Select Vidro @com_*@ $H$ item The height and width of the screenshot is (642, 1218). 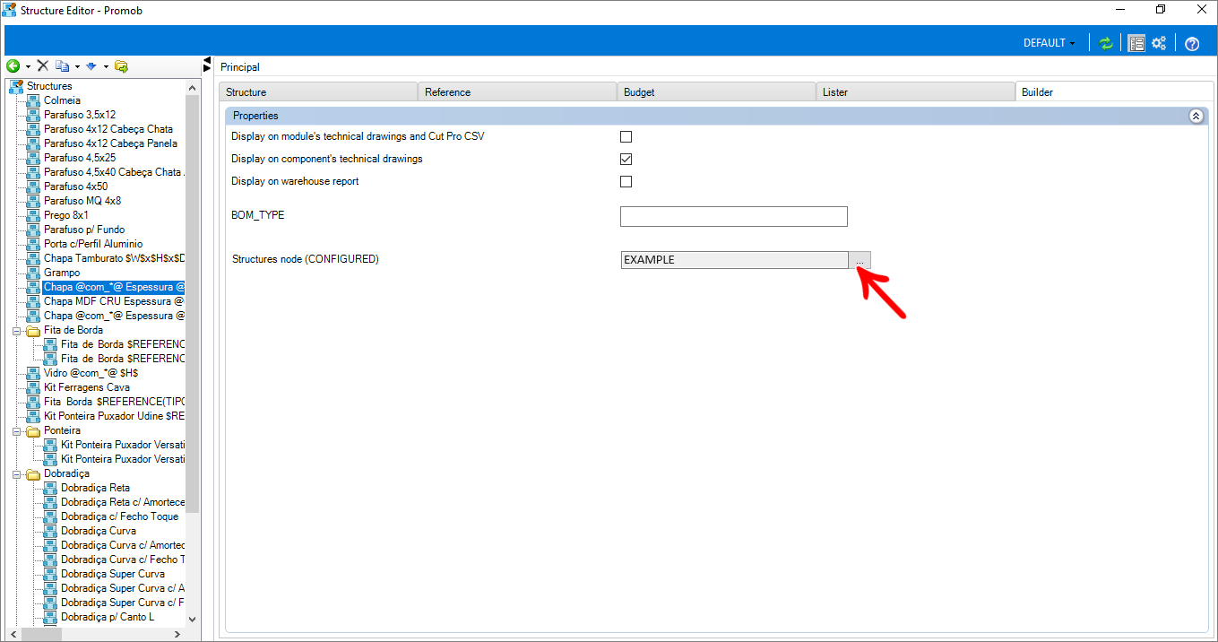click(x=91, y=373)
